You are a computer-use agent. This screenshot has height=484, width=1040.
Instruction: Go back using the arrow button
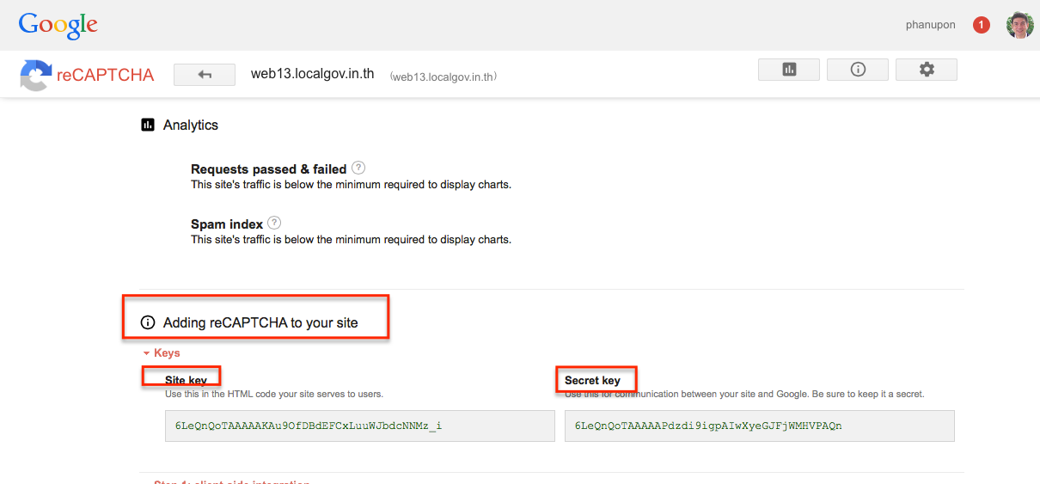click(205, 75)
